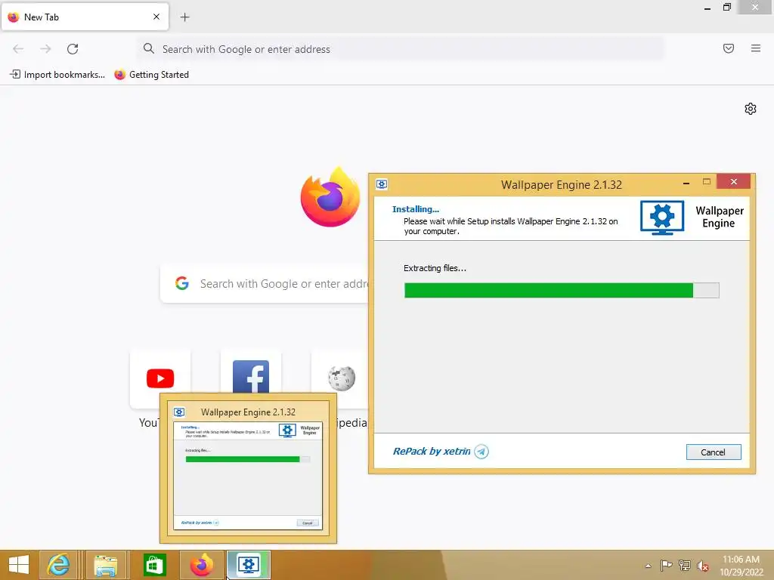Minimize the Wallpaper Engine installer window
Screen dimensions: 774x580
(x=686, y=183)
